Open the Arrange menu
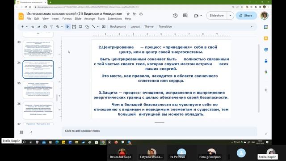Screen dimensions: 286x161 [89, 19]
